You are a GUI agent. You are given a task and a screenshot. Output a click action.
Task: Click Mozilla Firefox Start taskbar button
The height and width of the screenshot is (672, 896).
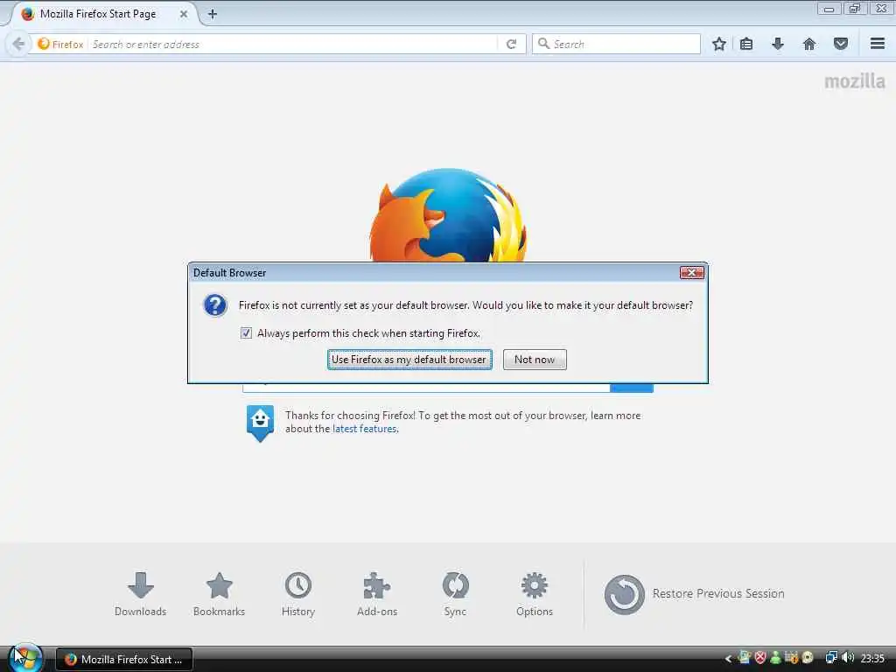click(124, 660)
